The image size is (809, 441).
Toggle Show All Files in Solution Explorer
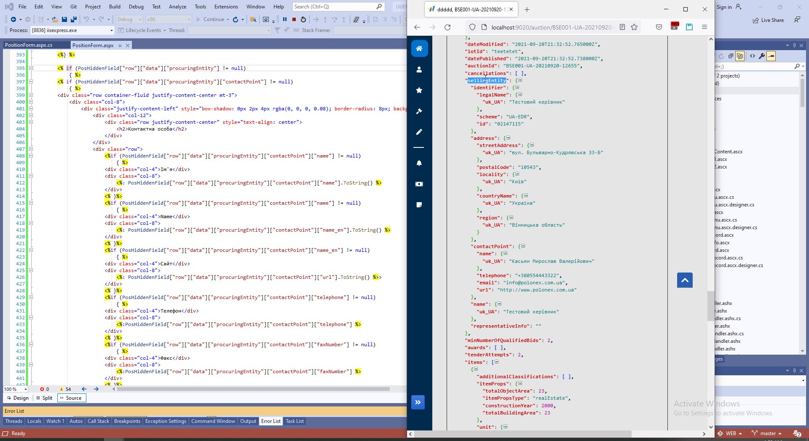[740, 56]
